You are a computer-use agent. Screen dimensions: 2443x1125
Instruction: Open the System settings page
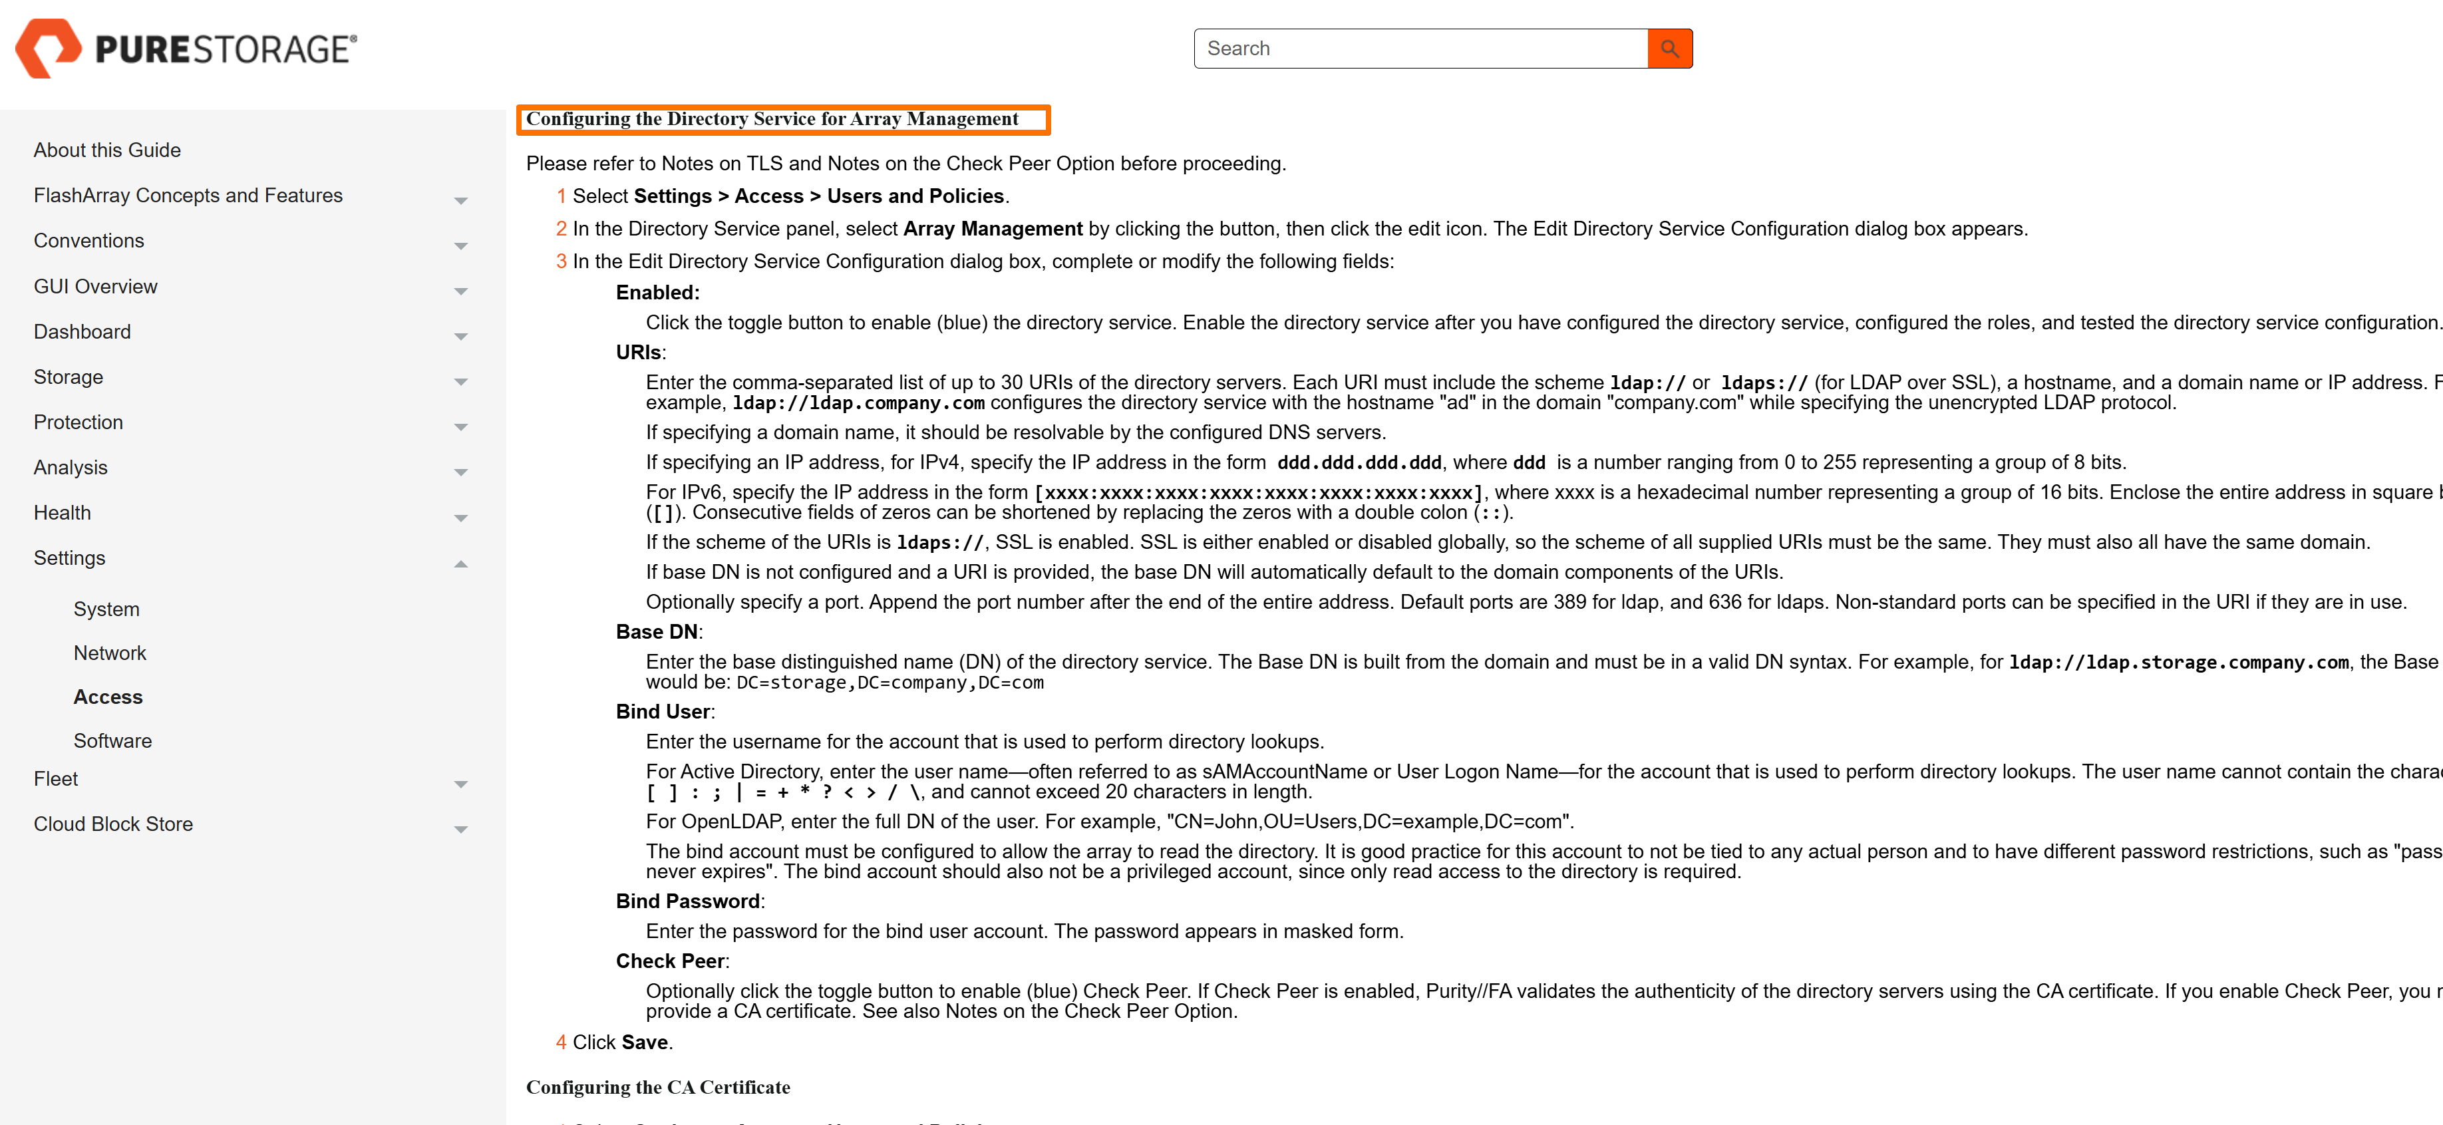[x=106, y=609]
